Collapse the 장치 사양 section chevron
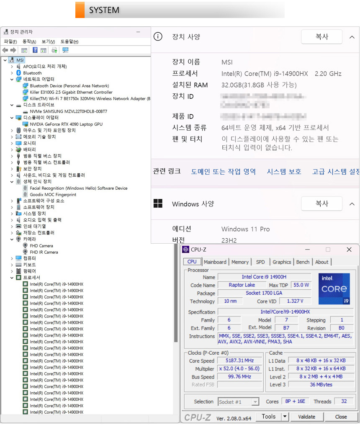This screenshot has height=425, width=360. [352, 37]
